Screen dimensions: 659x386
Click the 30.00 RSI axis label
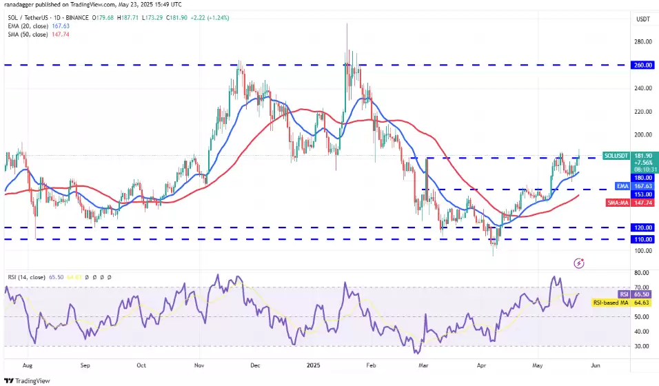pos(641,346)
